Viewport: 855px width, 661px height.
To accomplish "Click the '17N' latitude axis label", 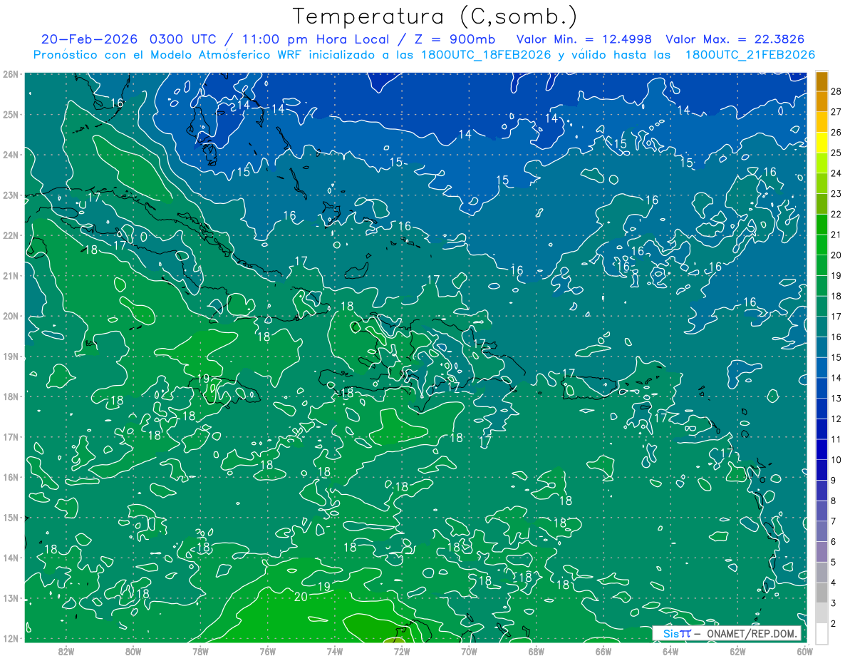I will (11, 437).
